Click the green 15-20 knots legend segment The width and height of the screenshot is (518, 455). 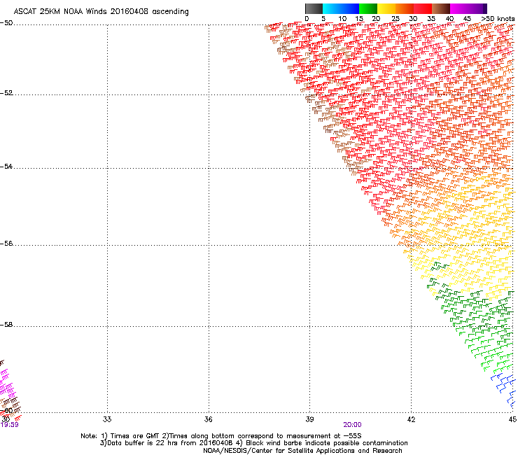tap(368, 8)
